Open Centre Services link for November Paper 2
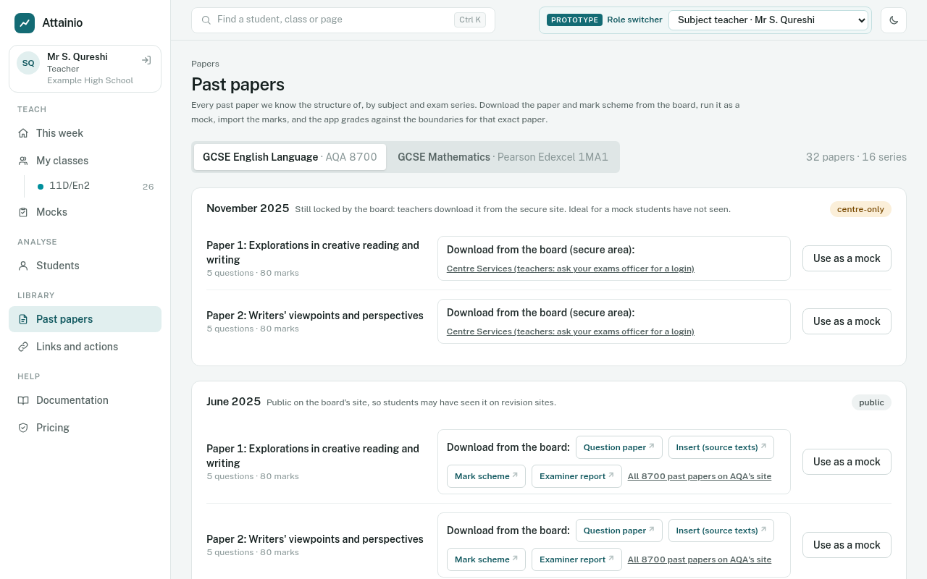 click(x=571, y=331)
